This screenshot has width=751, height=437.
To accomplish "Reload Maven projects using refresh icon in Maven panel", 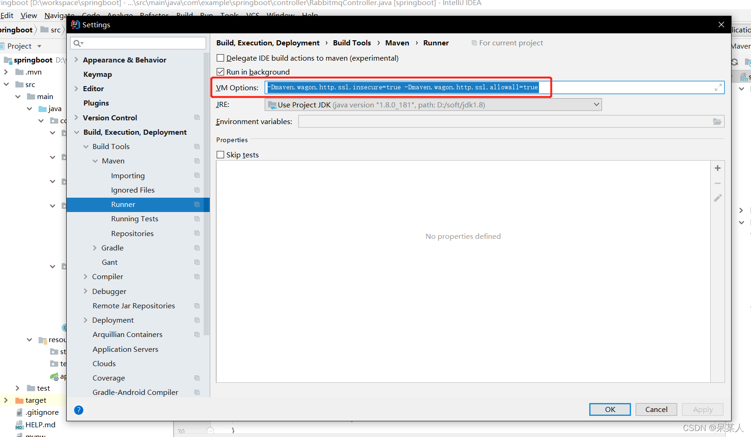I will 736,62.
